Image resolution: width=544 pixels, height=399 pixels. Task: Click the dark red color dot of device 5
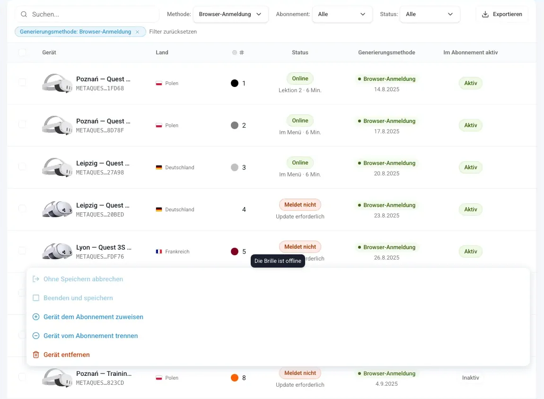point(235,252)
